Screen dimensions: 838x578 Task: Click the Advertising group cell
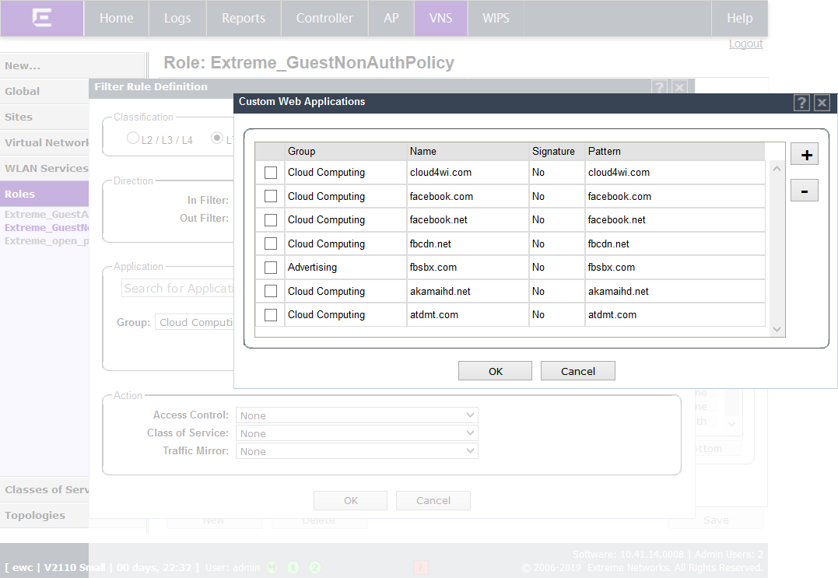click(345, 267)
